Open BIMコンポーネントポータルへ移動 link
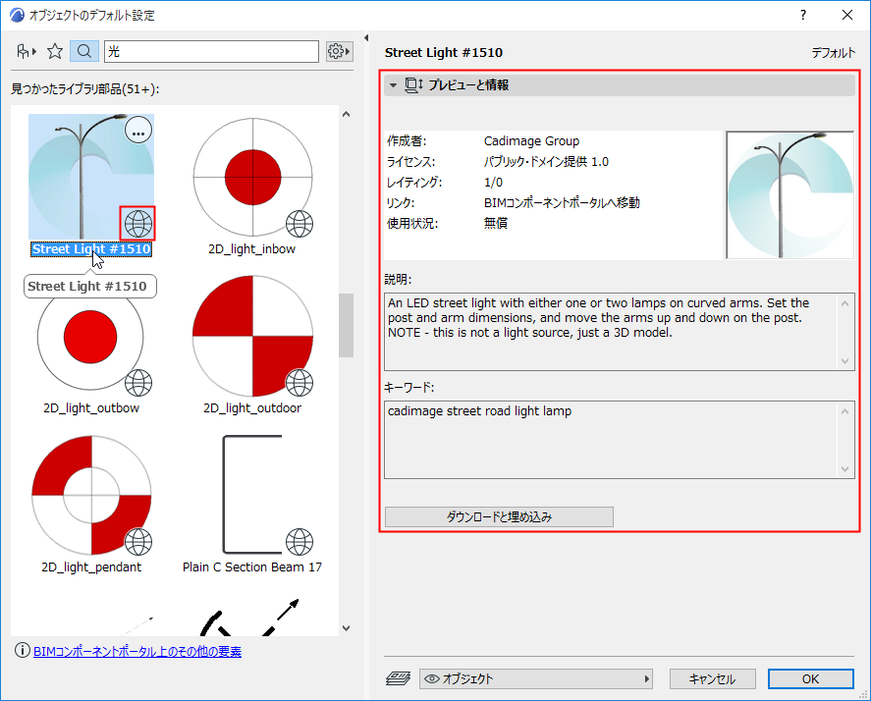This screenshot has height=701, width=871. click(562, 203)
